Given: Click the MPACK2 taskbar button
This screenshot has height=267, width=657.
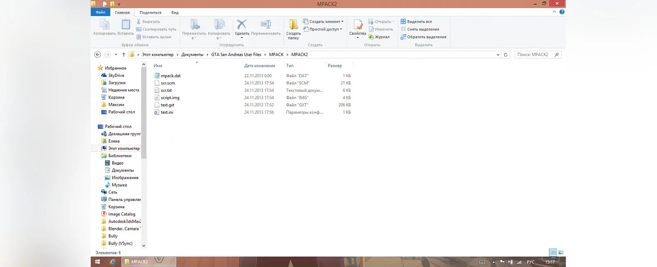Looking at the screenshot, I should (x=149, y=262).
